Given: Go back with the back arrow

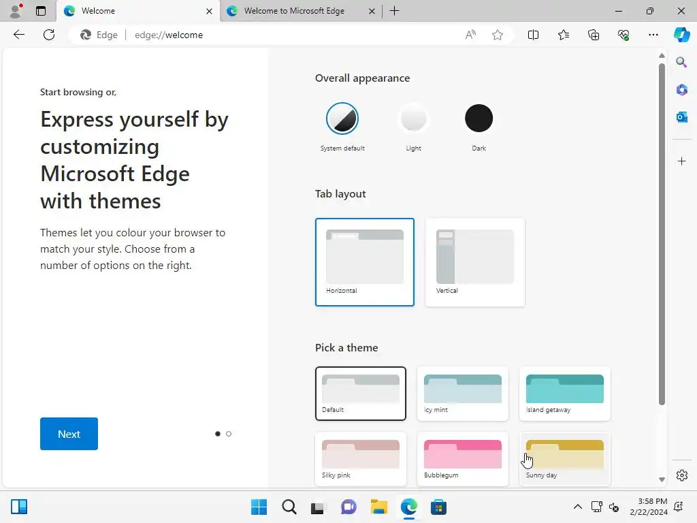Looking at the screenshot, I should coord(18,35).
